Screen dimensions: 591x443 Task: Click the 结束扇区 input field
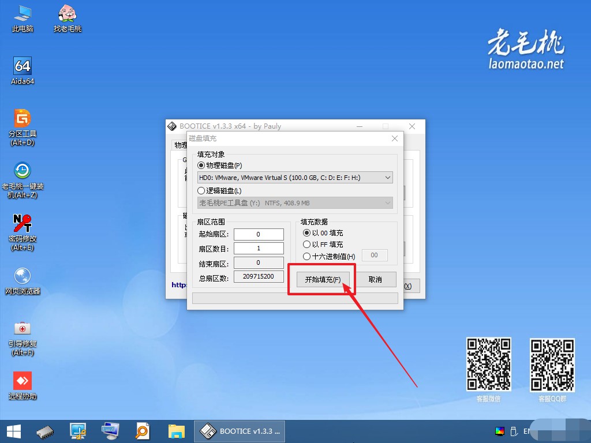[259, 262]
